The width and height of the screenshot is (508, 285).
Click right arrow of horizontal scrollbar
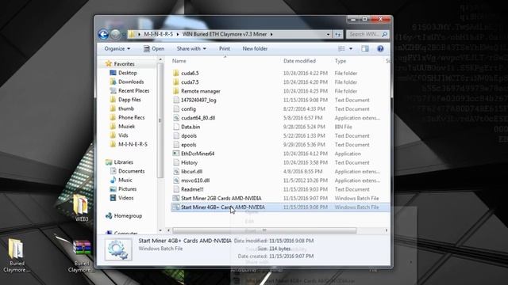point(387,230)
